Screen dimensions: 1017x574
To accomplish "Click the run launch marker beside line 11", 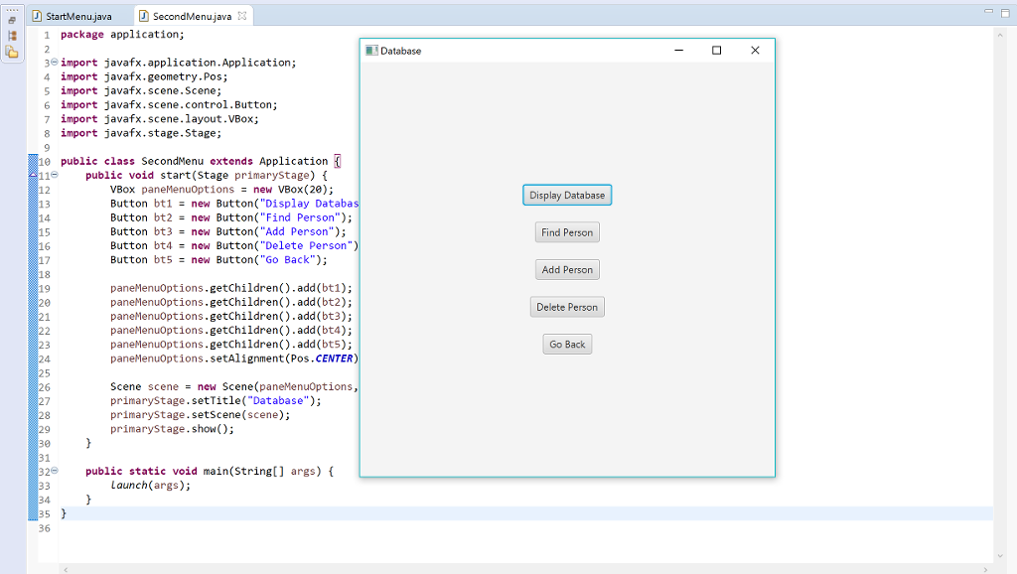I will [33, 175].
